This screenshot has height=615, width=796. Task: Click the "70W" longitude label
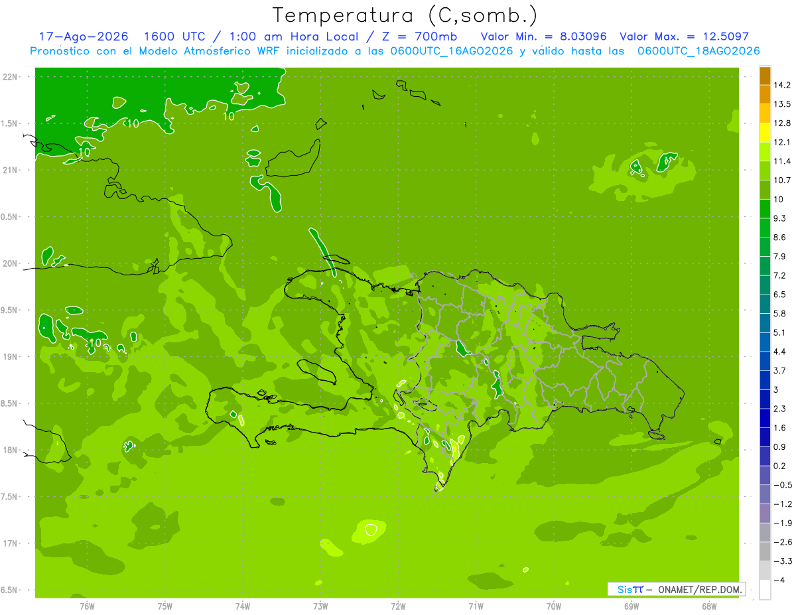click(x=554, y=606)
